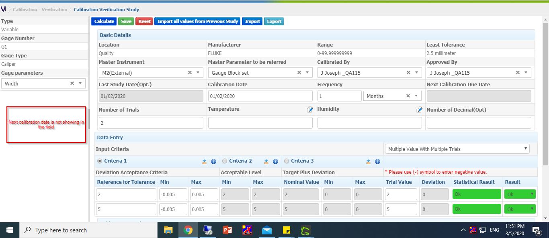This screenshot has height=238, width=549.
Task: Open the Mail app from taskbar
Action: click(266, 230)
